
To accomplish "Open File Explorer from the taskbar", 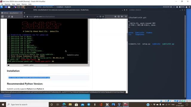I will (70, 104).
